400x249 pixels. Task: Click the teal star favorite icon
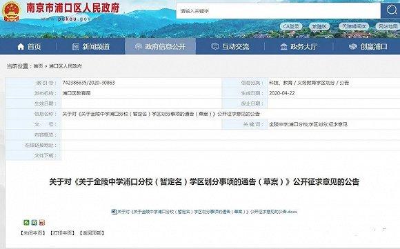coord(34,223)
